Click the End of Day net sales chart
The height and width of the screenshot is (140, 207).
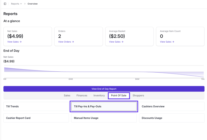(104, 72)
